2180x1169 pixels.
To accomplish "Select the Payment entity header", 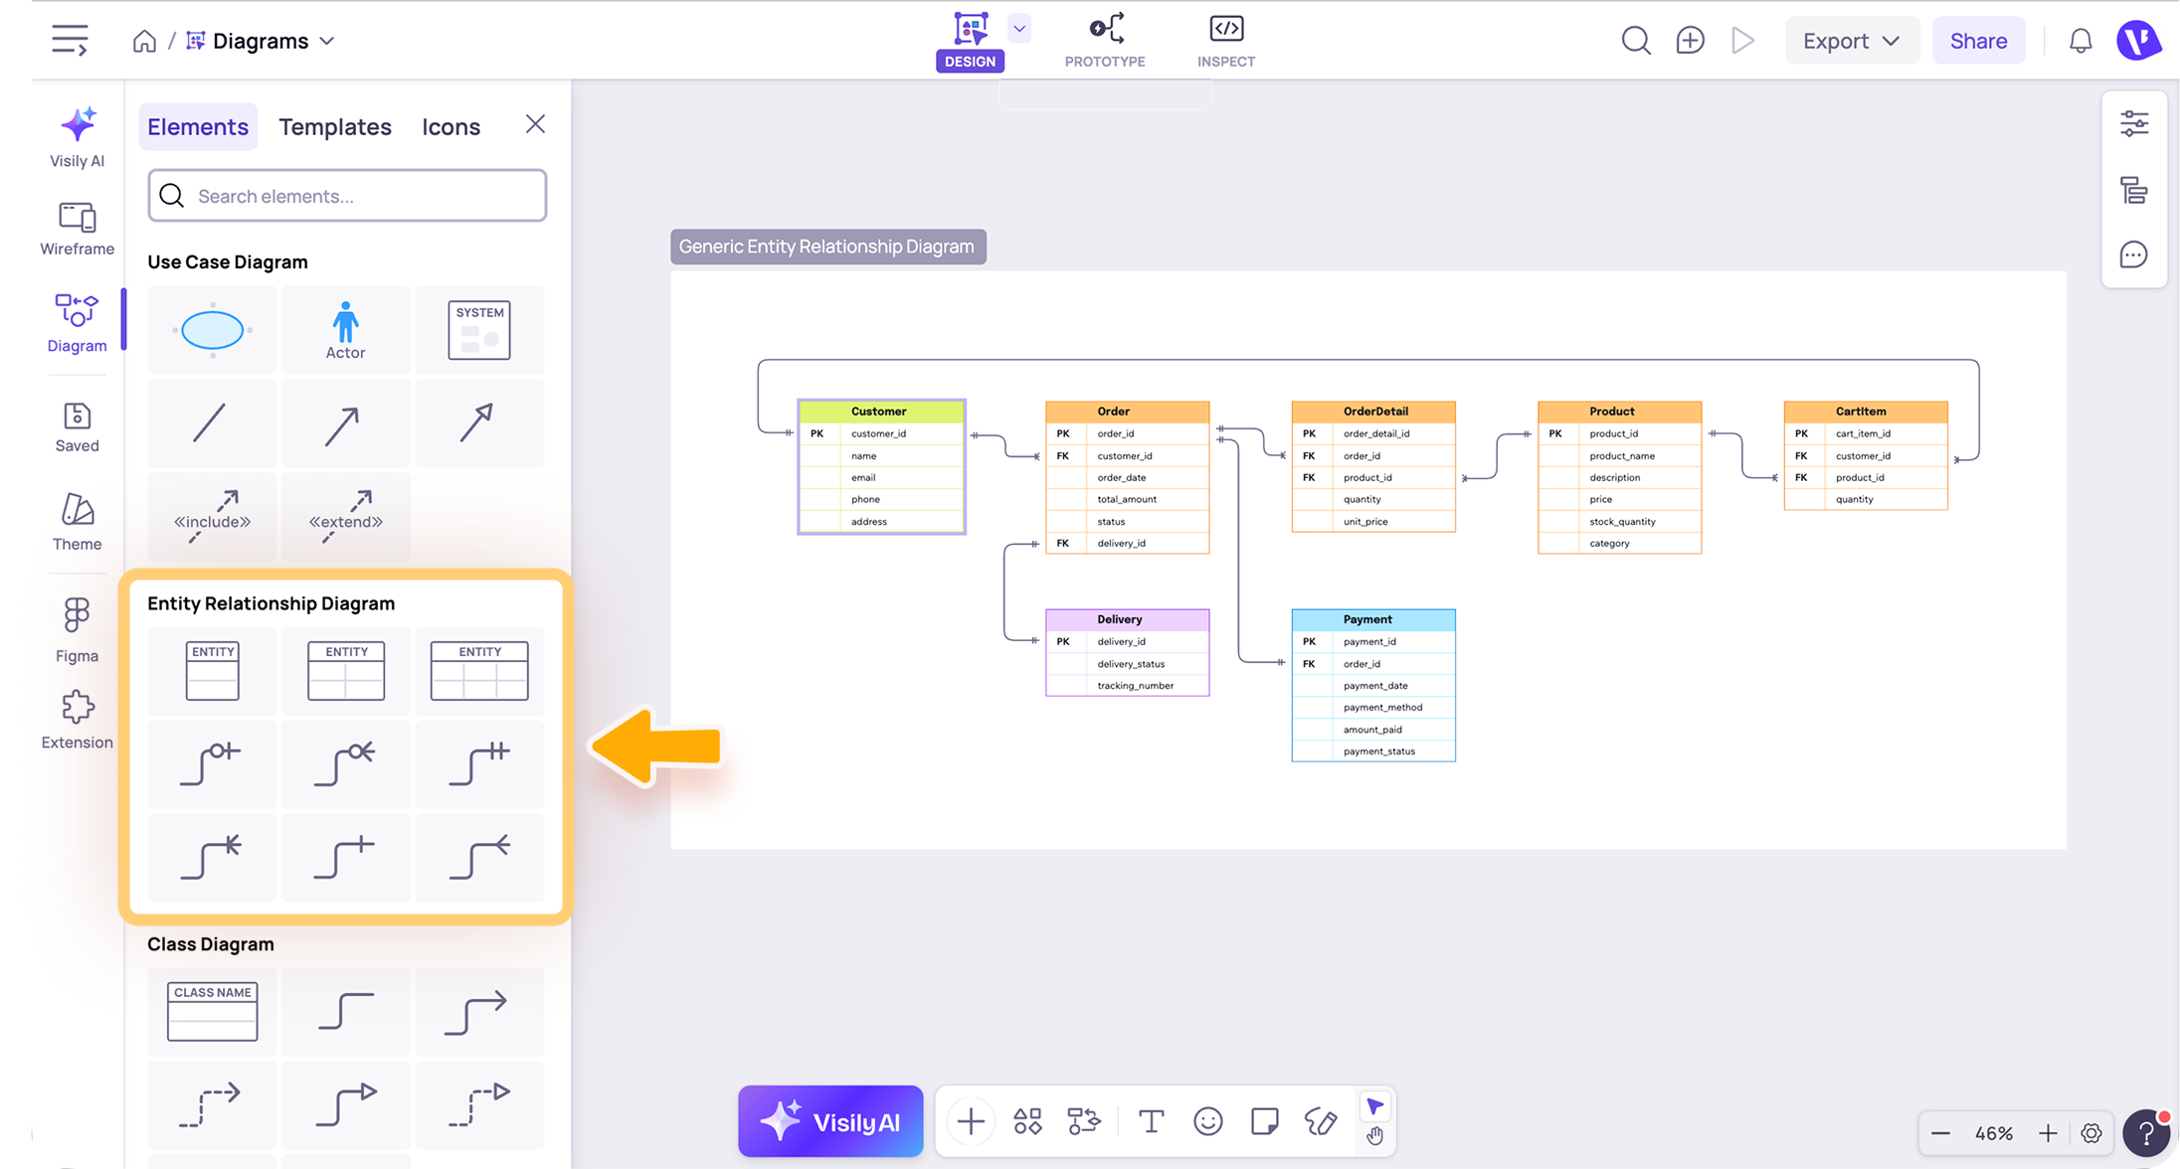I will pyautogui.click(x=1372, y=619).
